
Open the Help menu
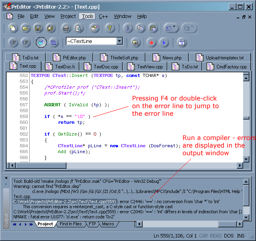142,16
